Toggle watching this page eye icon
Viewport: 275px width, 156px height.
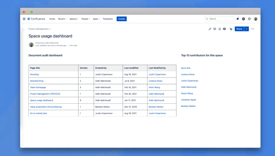tap(224, 29)
